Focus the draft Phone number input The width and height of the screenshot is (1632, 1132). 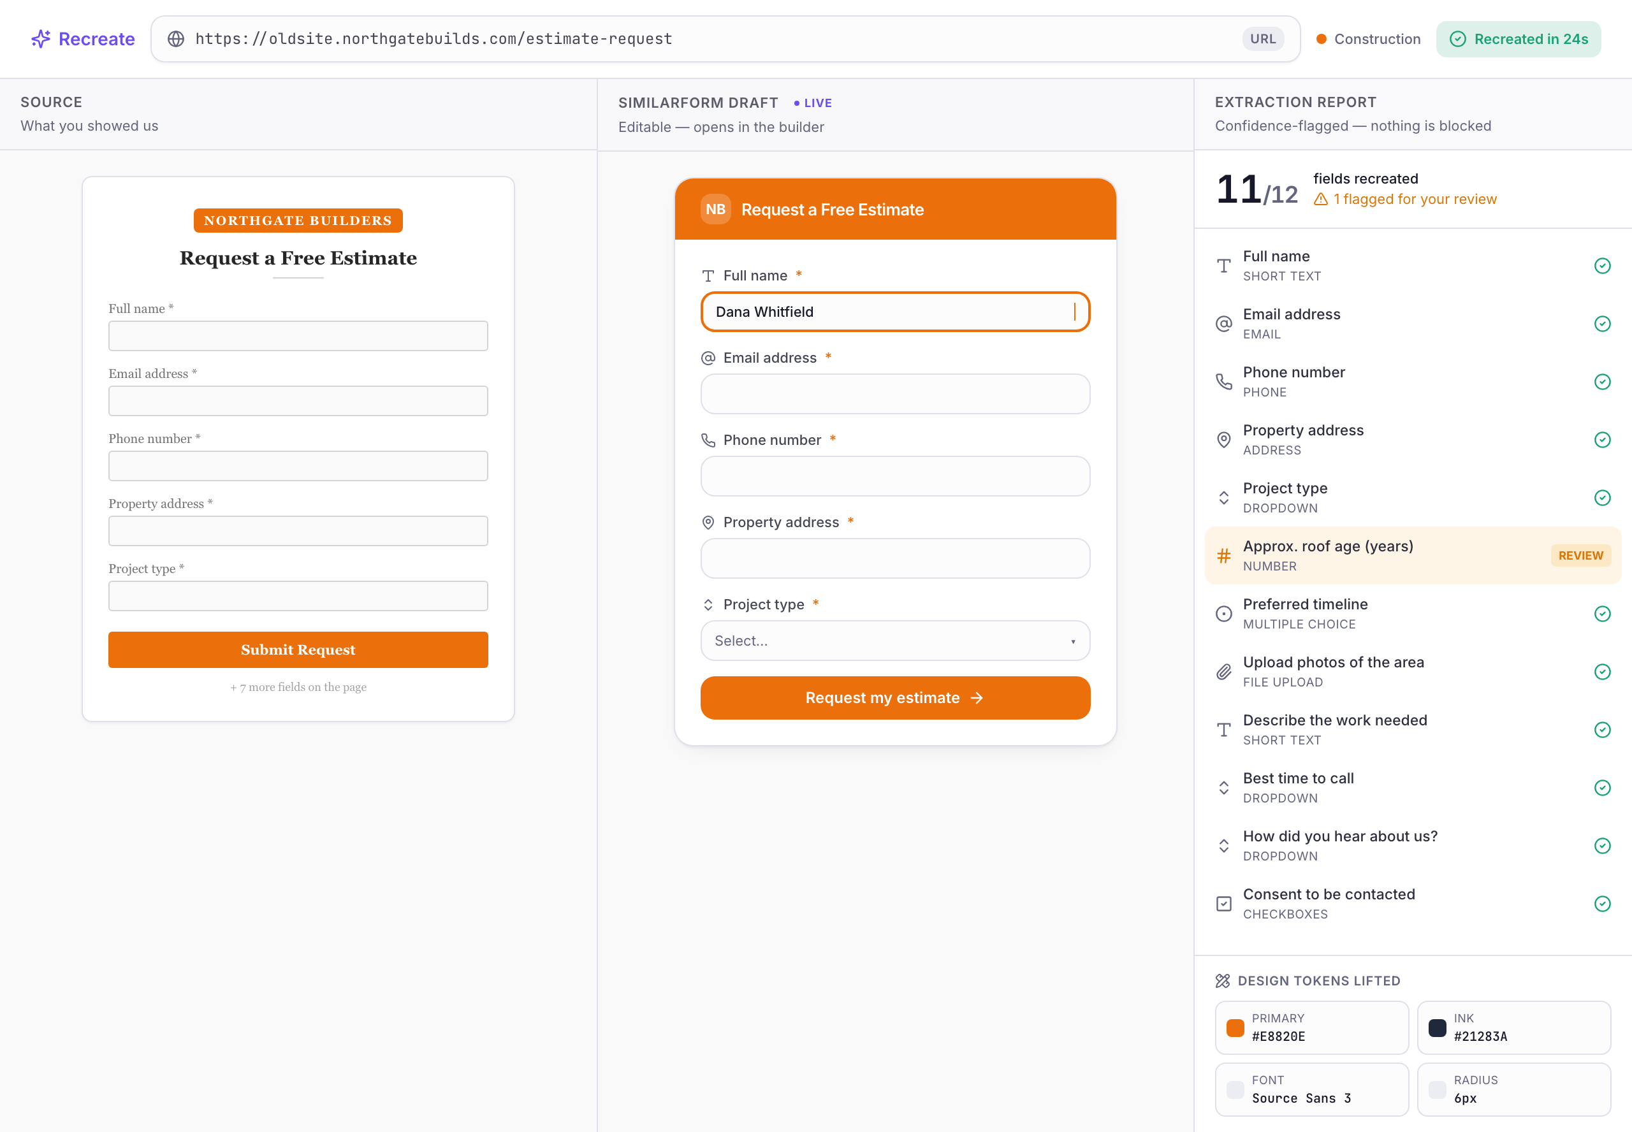click(895, 476)
